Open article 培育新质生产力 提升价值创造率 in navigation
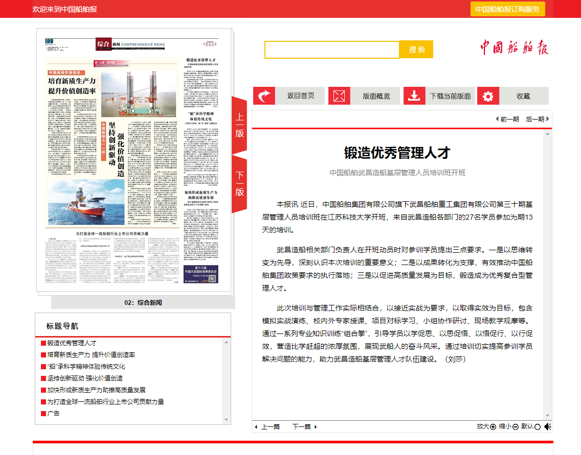This screenshot has width=581, height=455. pyautogui.click(x=91, y=354)
